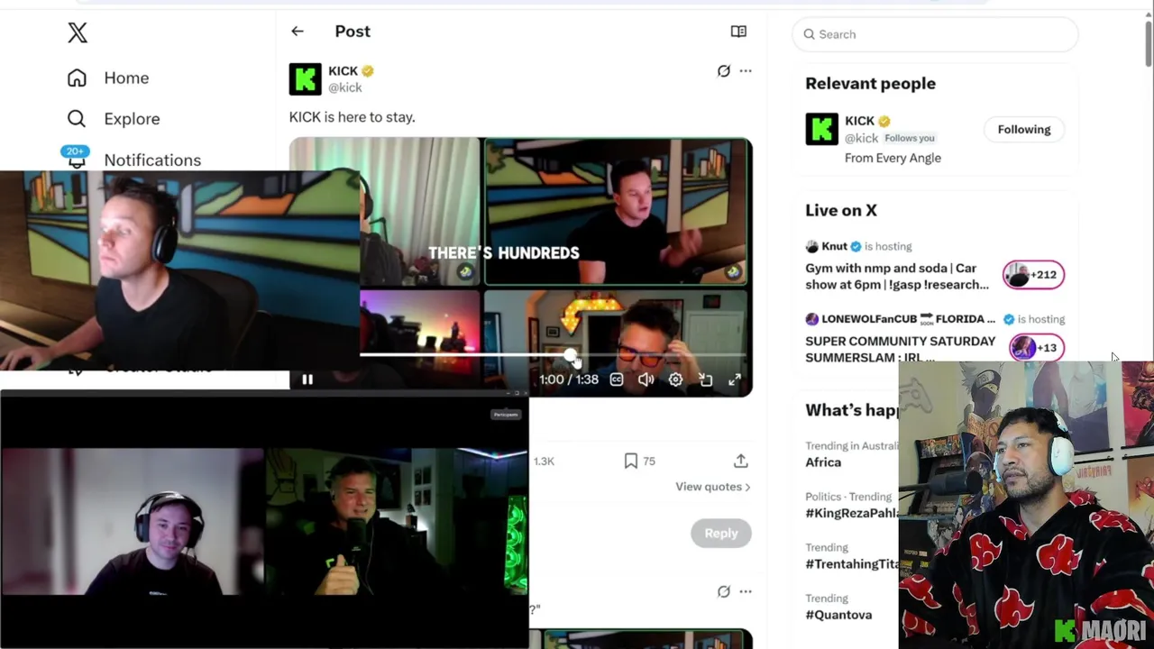Viewport: 1154px width, 649px height.
Task: Open 'SUPER COMMUNITY SATURDAY' live stream
Action: (x=901, y=349)
